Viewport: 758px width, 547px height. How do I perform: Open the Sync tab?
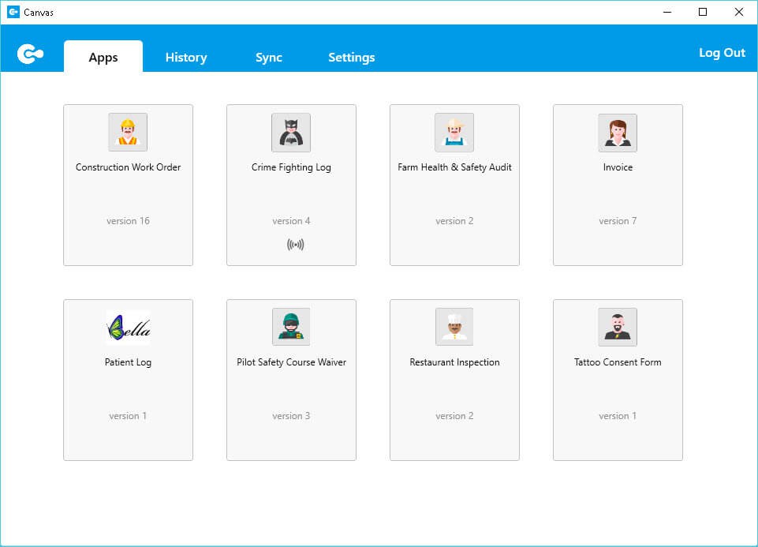(x=269, y=58)
